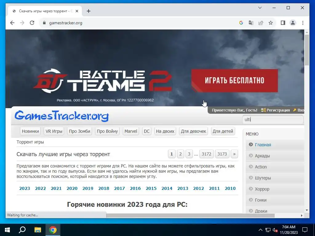Filter games by year 2023
Viewport: 315px width, 236px height.
[25, 188]
